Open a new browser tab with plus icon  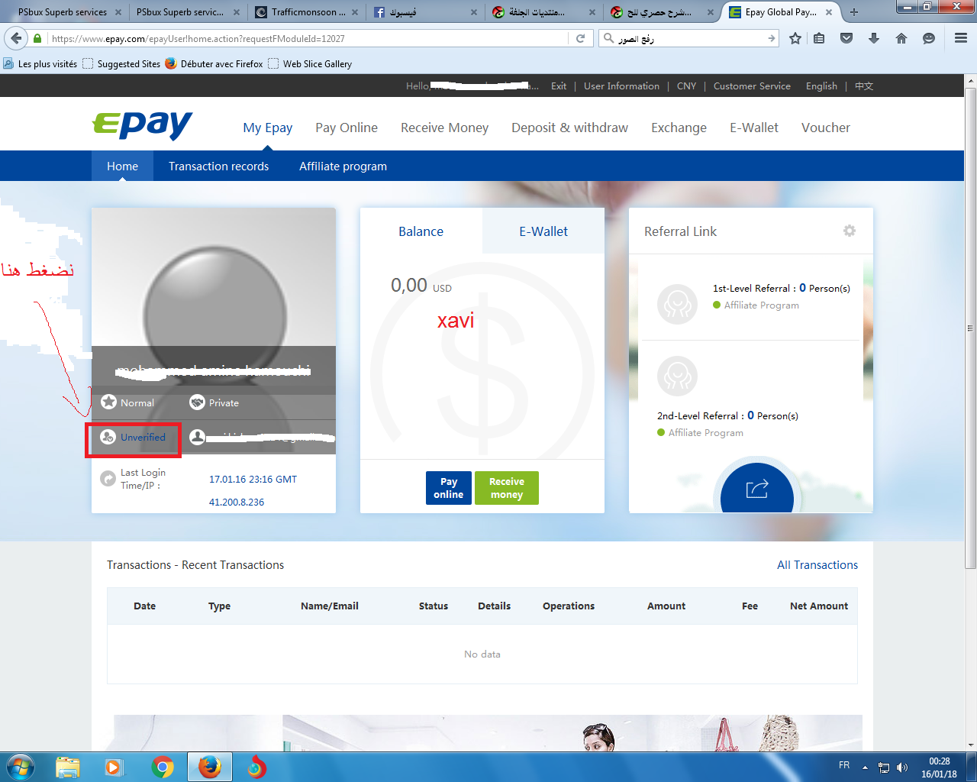pyautogui.click(x=854, y=12)
